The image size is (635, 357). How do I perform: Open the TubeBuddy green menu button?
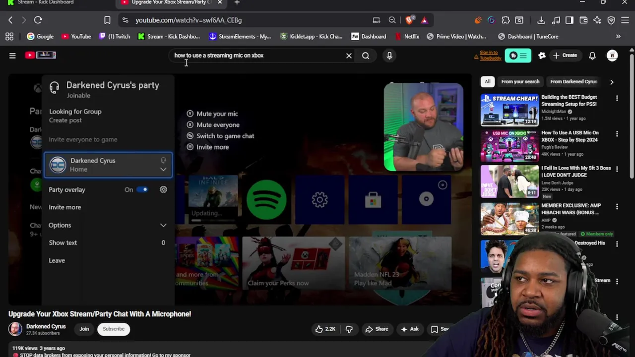pos(518,56)
